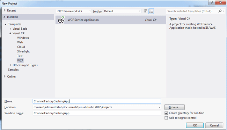This screenshot has width=227, height=130.
Task: Collapse the Installed section
Action: pyautogui.click(x=5, y=17)
